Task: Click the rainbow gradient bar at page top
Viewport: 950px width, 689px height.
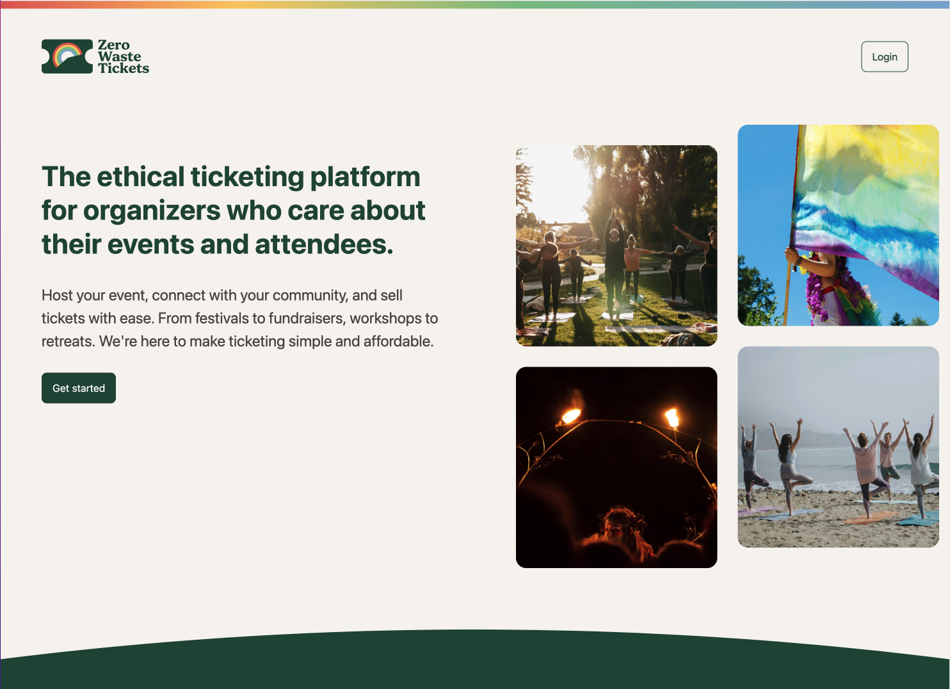Action: click(x=475, y=4)
